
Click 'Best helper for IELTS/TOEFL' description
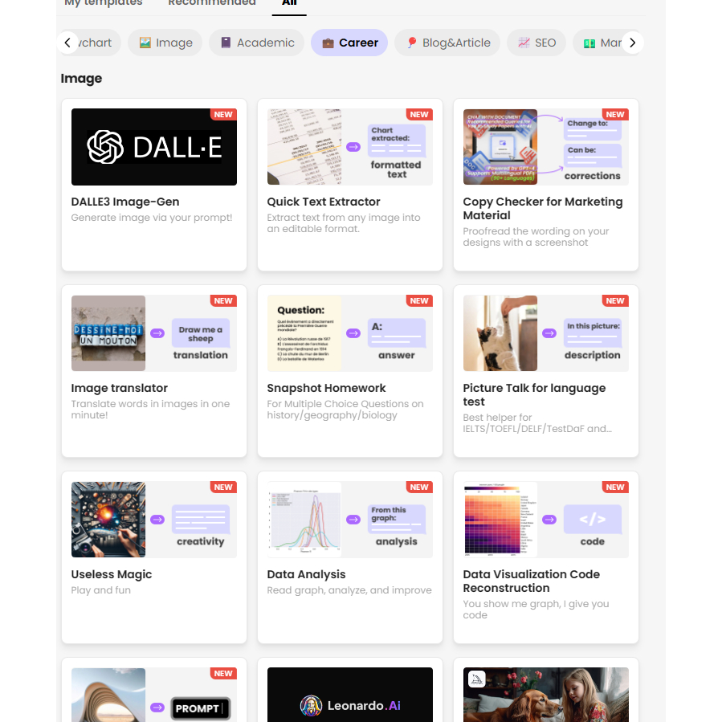pos(537,423)
